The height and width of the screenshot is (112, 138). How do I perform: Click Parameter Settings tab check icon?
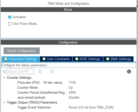tap(6, 59)
